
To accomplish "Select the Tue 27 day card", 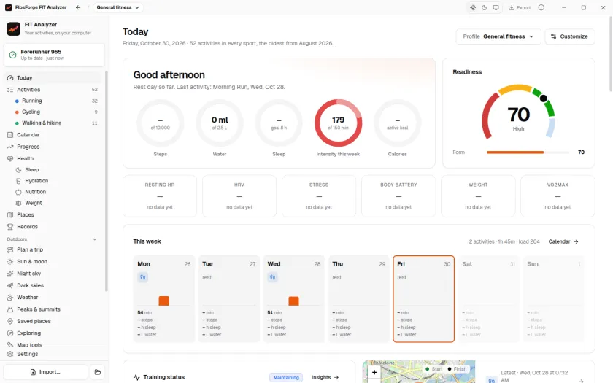I will click(x=228, y=299).
